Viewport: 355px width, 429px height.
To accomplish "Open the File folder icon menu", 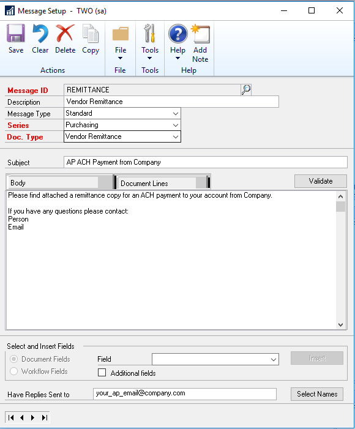I will [x=121, y=34].
